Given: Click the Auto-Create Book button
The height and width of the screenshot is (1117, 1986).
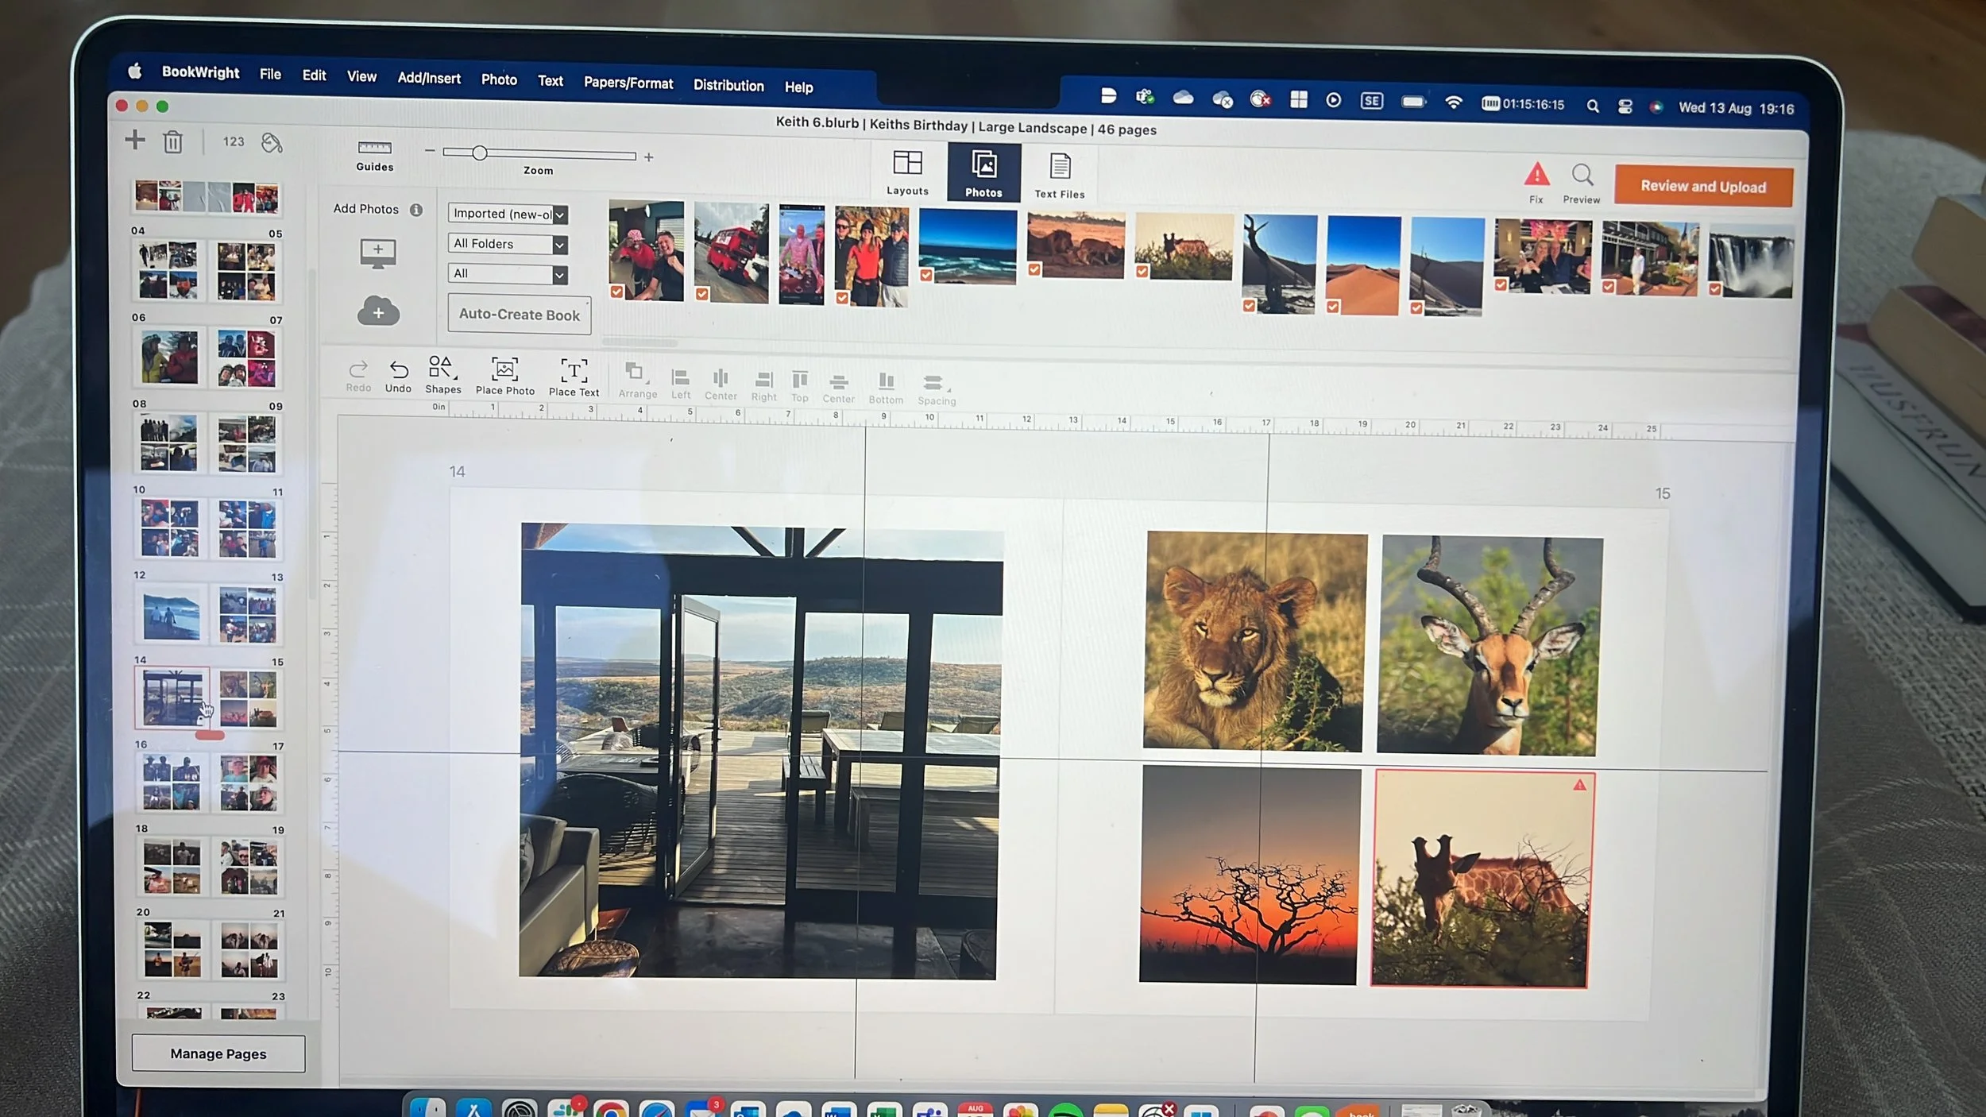Looking at the screenshot, I should (519, 315).
